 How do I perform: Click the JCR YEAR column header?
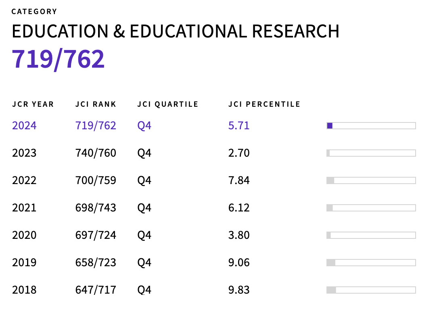pyautogui.click(x=33, y=104)
